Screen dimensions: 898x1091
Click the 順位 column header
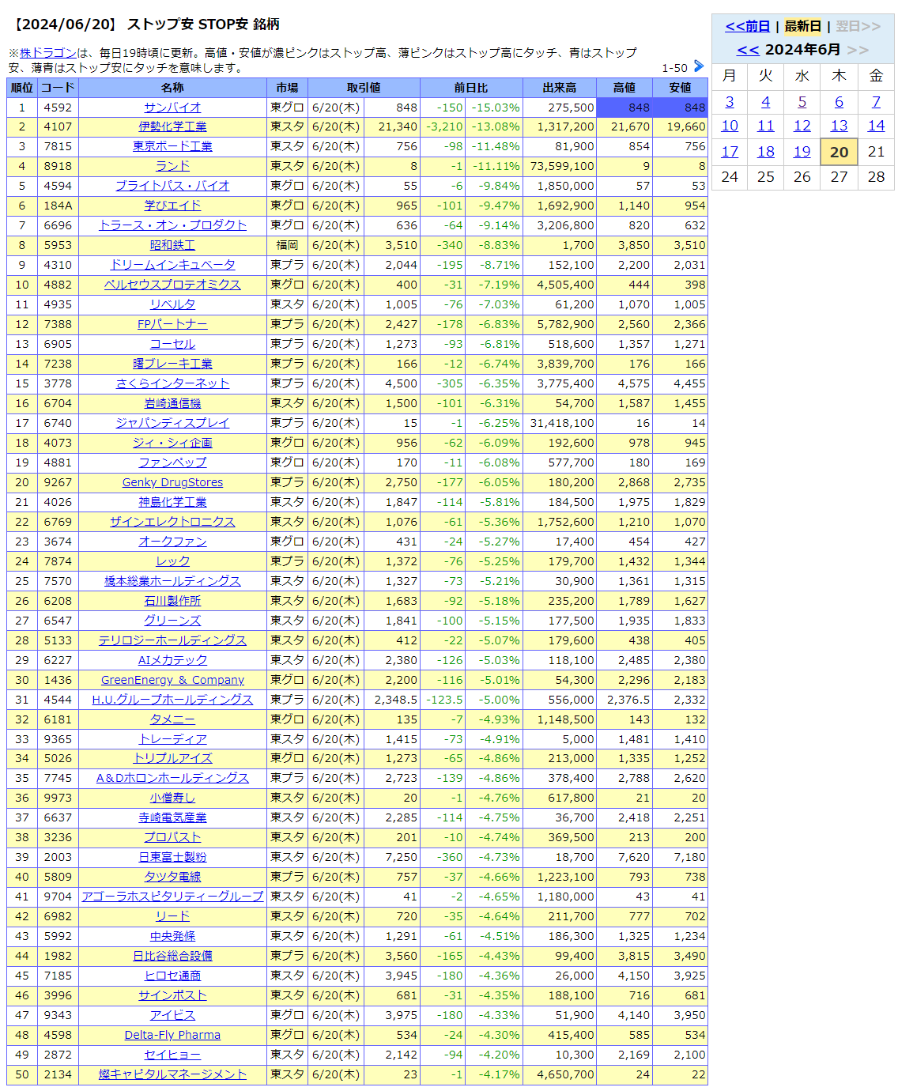coord(22,88)
